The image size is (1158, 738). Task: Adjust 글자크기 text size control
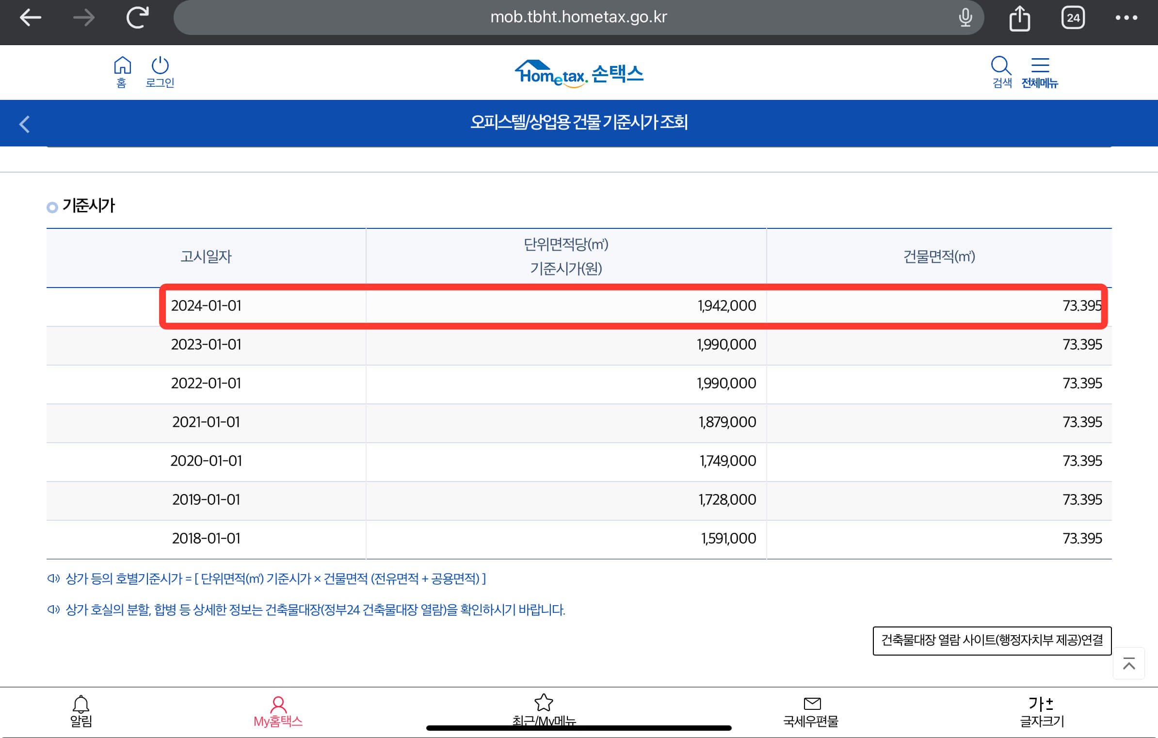pyautogui.click(x=1041, y=711)
